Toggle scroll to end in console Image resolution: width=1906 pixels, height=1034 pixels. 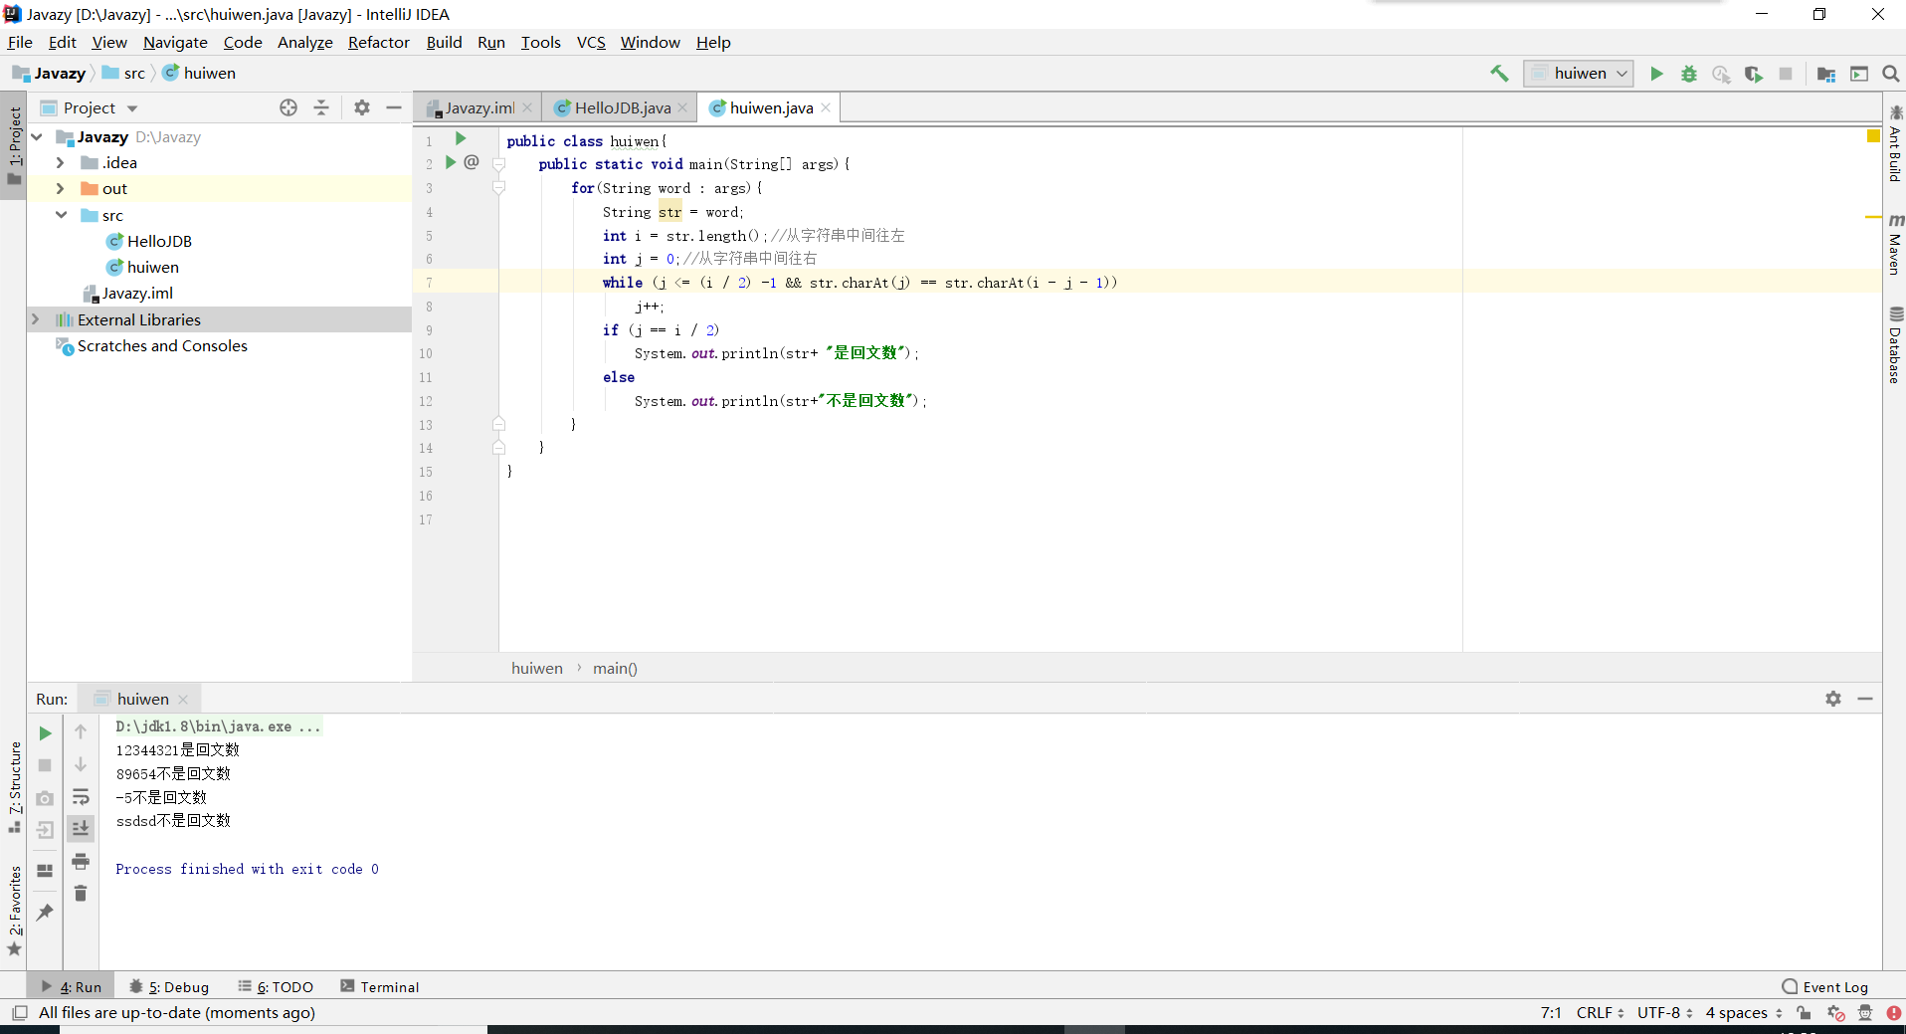pyautogui.click(x=81, y=828)
